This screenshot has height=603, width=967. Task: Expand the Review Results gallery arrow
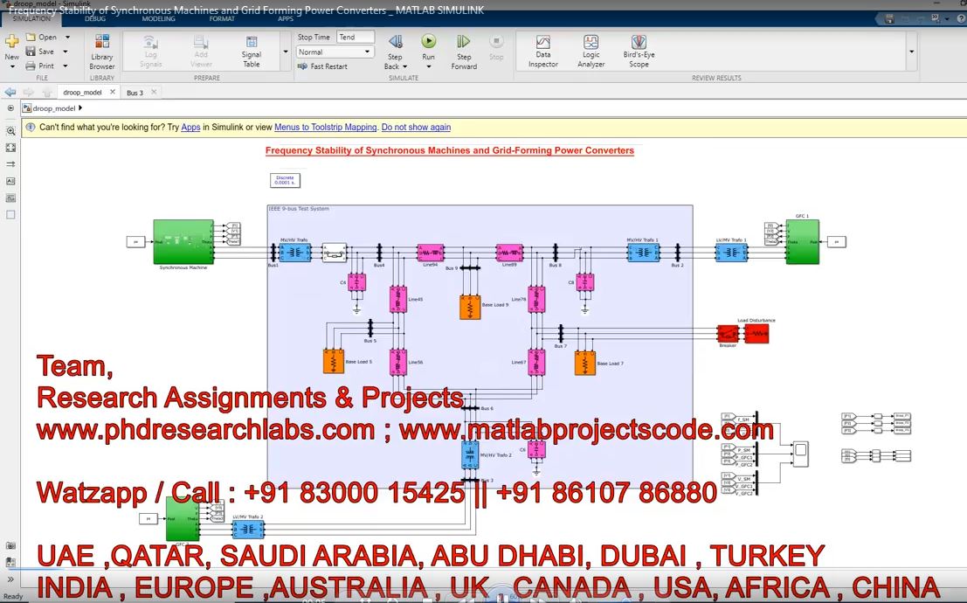[x=912, y=52]
